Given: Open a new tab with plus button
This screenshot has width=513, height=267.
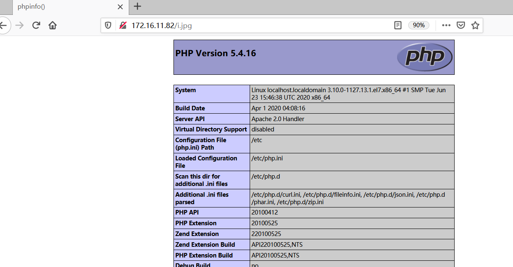Looking at the screenshot, I should coord(137,6).
